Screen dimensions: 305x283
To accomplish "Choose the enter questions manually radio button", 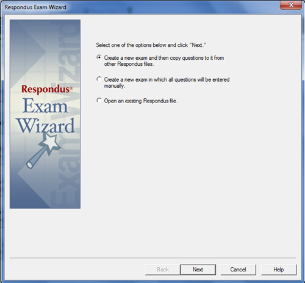I will [x=99, y=79].
